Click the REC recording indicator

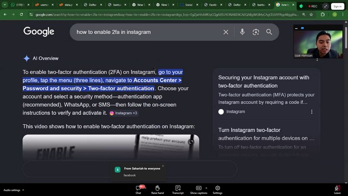[313, 6]
